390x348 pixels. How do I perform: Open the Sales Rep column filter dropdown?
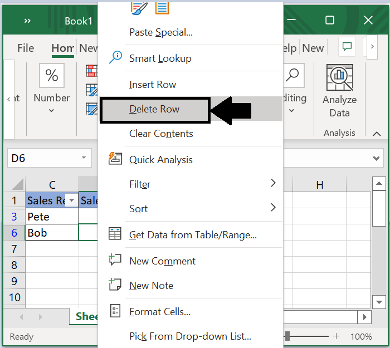71,200
